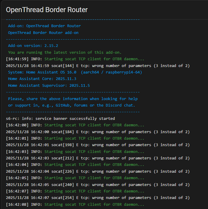Select the line mentioning GitHub and Discord chat
The image size is (208, 209).
pyautogui.click(x=71, y=105)
